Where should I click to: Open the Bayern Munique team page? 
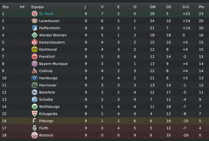pos(53,64)
